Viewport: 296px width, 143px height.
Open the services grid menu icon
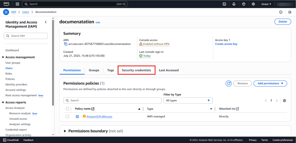17,4
